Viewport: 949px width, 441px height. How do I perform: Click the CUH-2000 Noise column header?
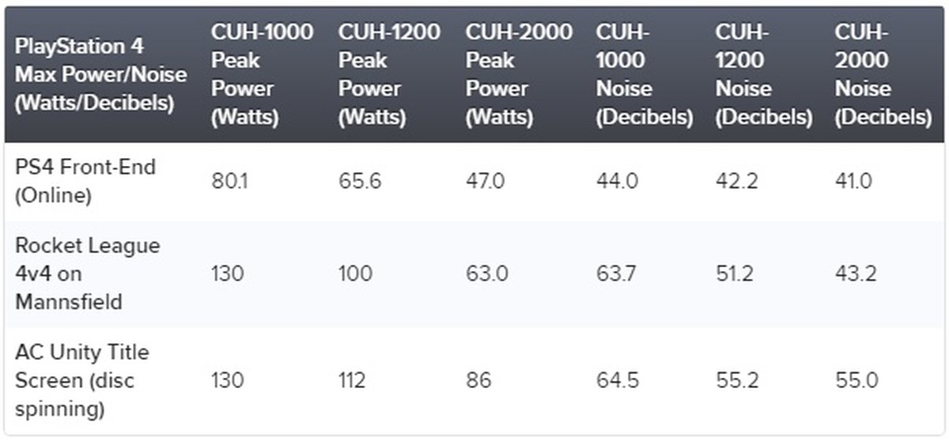click(883, 74)
